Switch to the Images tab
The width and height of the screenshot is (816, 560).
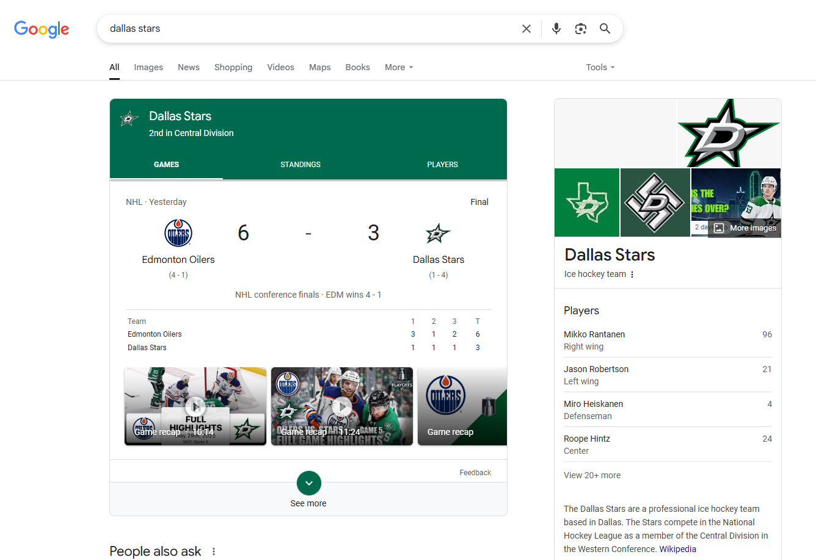click(x=148, y=67)
